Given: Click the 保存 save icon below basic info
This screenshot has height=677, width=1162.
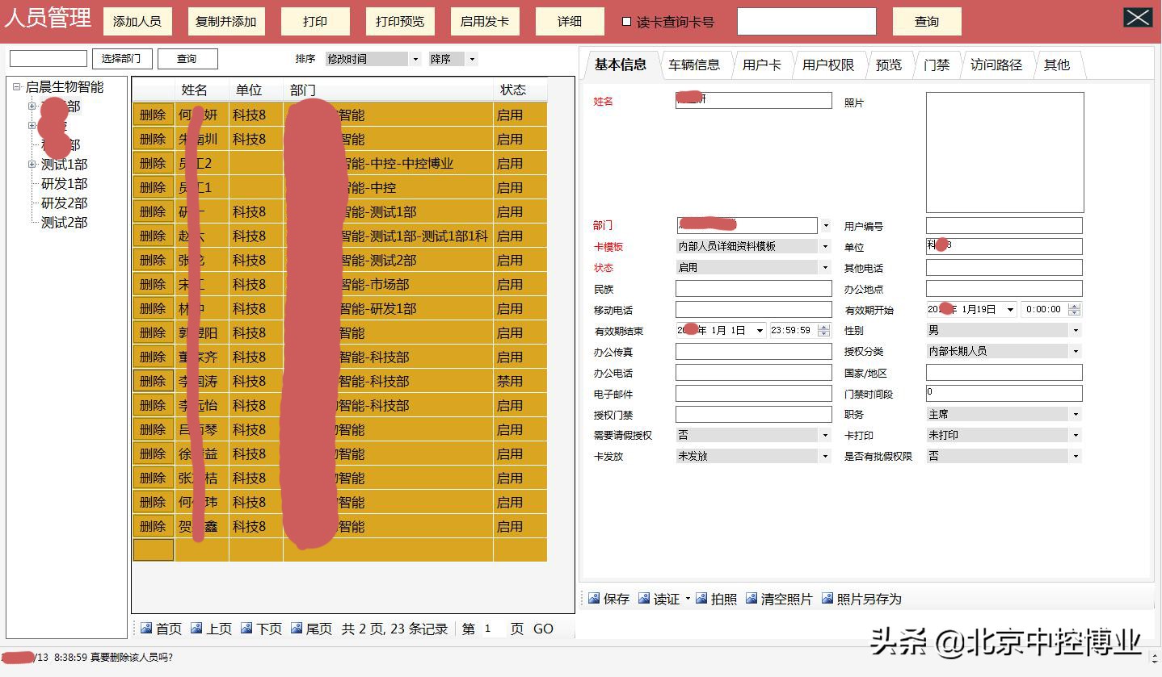Looking at the screenshot, I should point(604,599).
